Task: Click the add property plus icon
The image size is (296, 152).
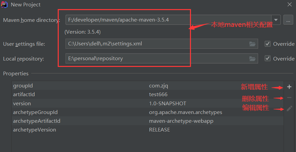Action: [289, 87]
